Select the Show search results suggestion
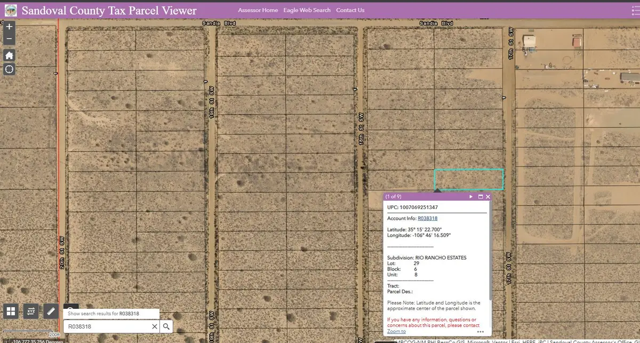This screenshot has height=343, width=640. 111,314
